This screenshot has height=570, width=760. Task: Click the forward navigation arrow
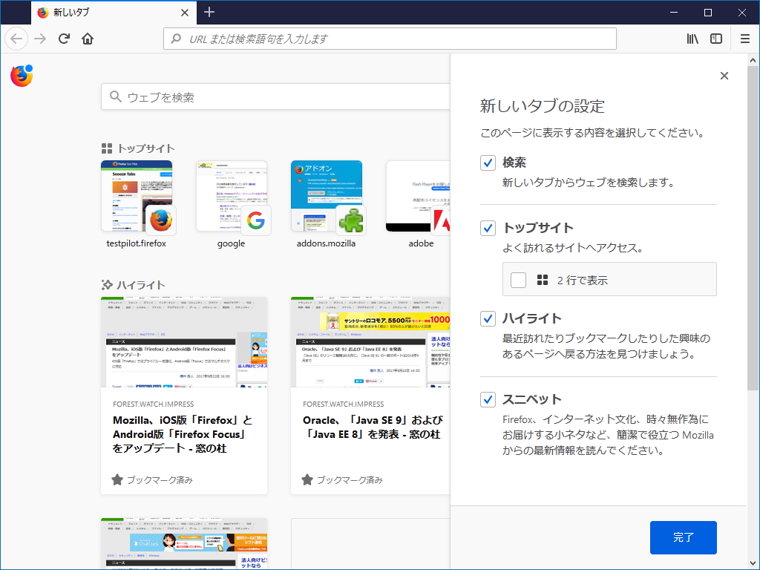coord(39,38)
